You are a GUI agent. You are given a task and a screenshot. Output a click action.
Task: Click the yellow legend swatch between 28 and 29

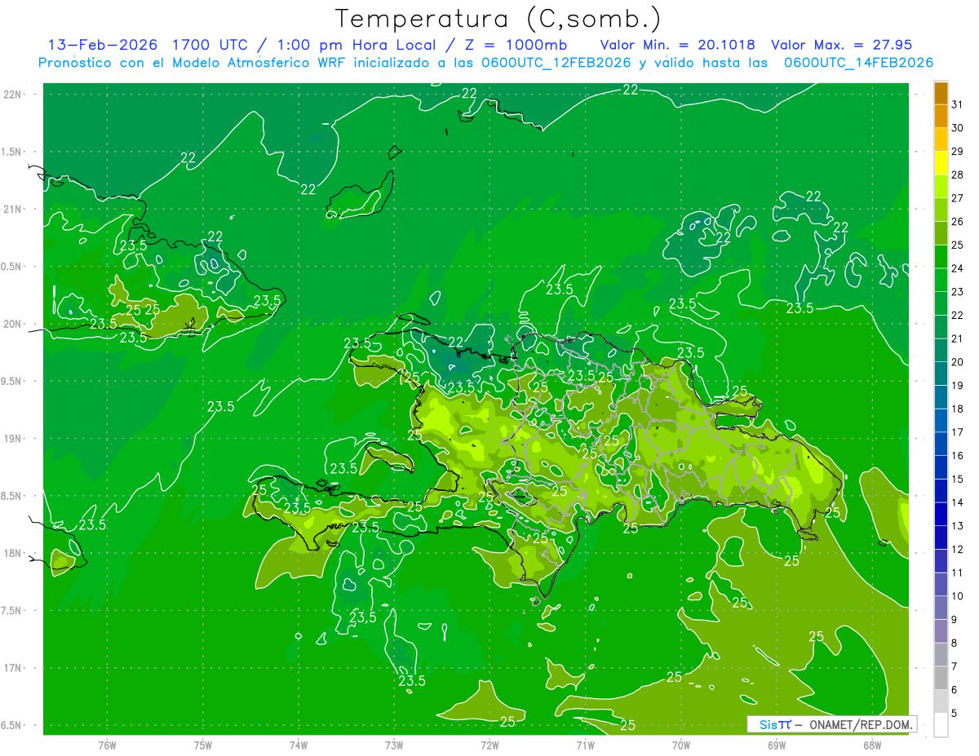pyautogui.click(x=941, y=163)
